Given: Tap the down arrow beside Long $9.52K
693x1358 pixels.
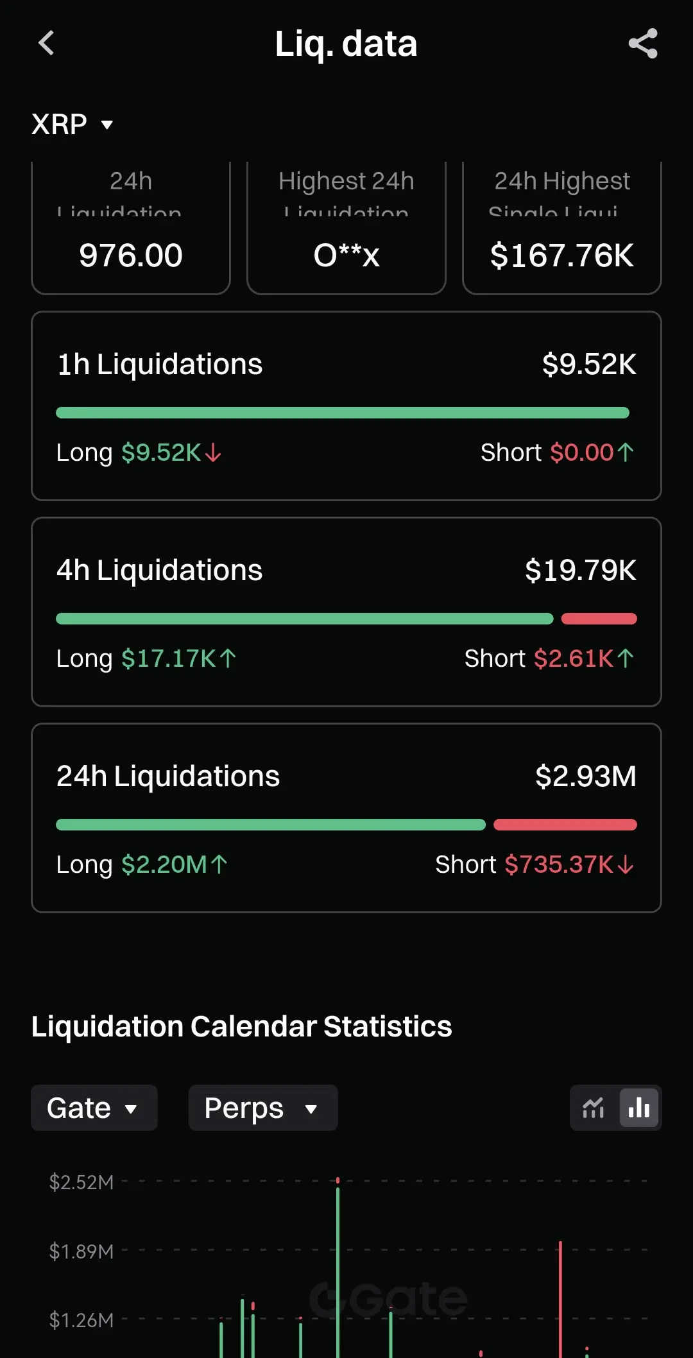Looking at the screenshot, I should point(214,453).
